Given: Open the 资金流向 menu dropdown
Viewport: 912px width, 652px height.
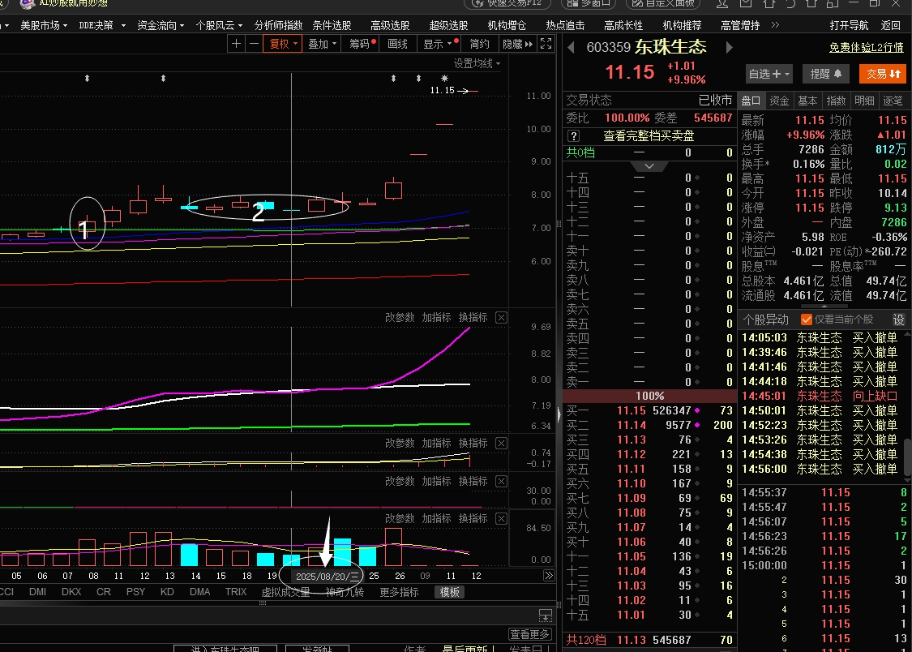Looking at the screenshot, I should click(161, 26).
